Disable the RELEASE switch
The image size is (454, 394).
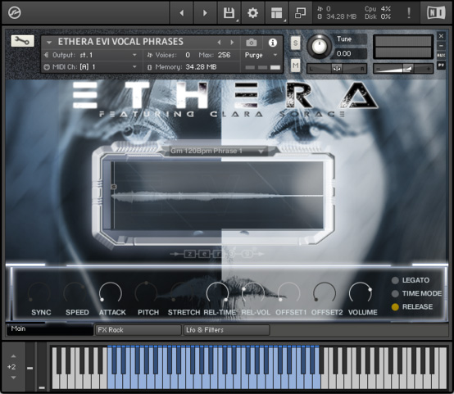tap(395, 307)
